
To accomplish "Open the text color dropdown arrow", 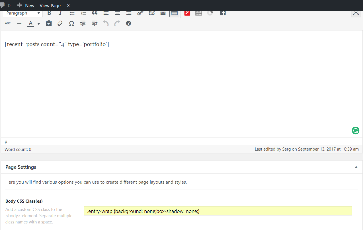I will [39, 24].
